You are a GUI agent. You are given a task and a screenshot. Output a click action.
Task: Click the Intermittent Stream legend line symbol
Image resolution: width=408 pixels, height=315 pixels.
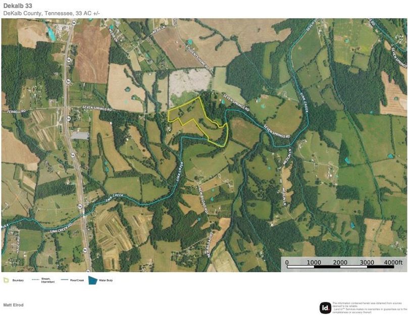[35, 280]
